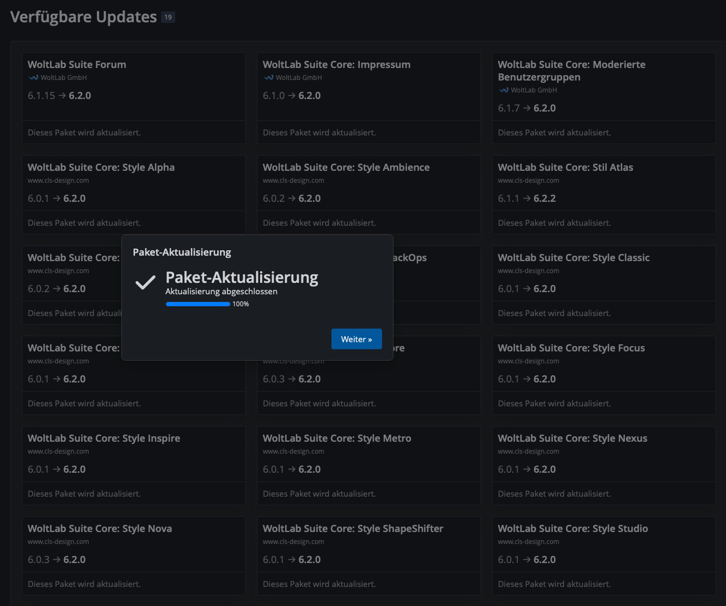The image size is (726, 606).
Task: Select the Style ShapeShifter package title
Action: 353,529
